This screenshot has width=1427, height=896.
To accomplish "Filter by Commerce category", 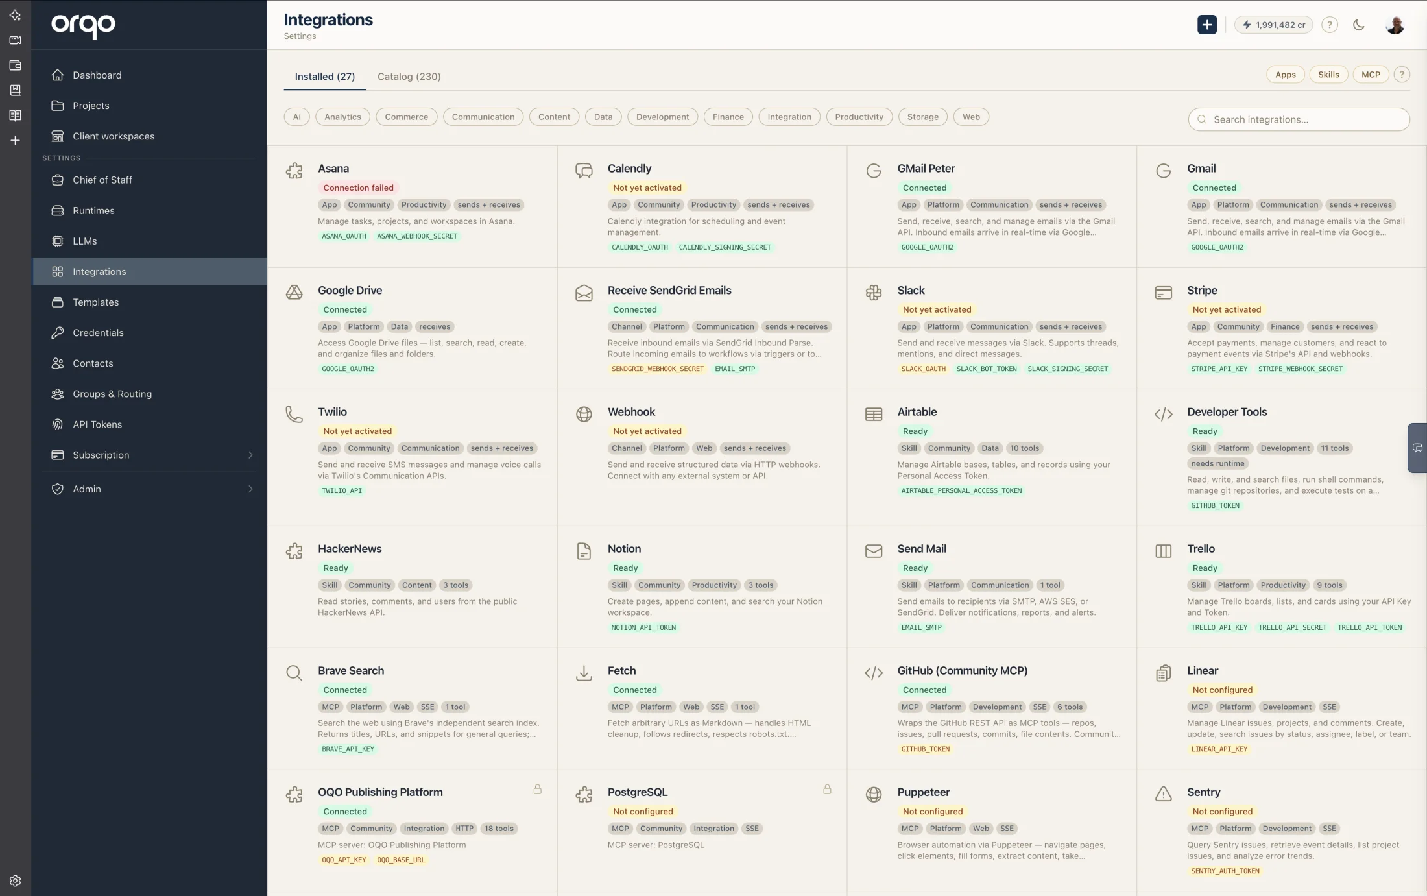I will pos(406,117).
